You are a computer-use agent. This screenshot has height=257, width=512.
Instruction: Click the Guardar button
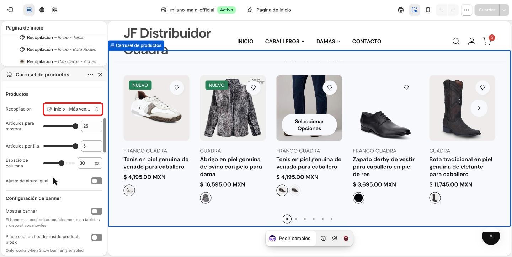pyautogui.click(x=487, y=10)
